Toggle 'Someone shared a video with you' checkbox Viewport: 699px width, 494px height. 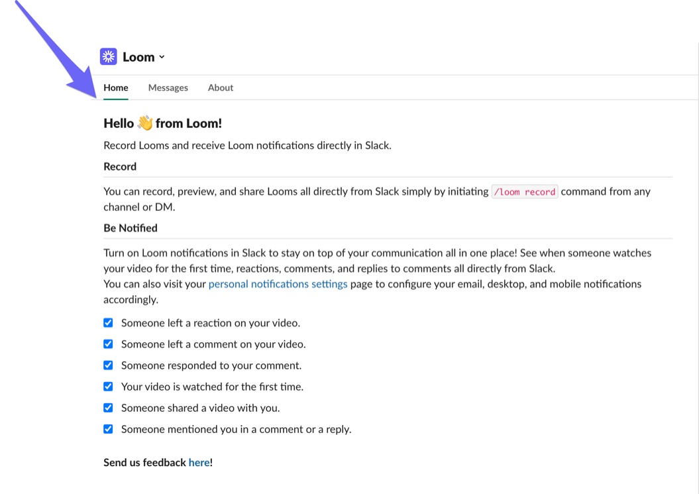coord(108,408)
